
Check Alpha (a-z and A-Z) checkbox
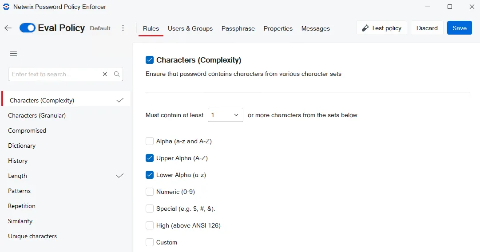pos(149,141)
